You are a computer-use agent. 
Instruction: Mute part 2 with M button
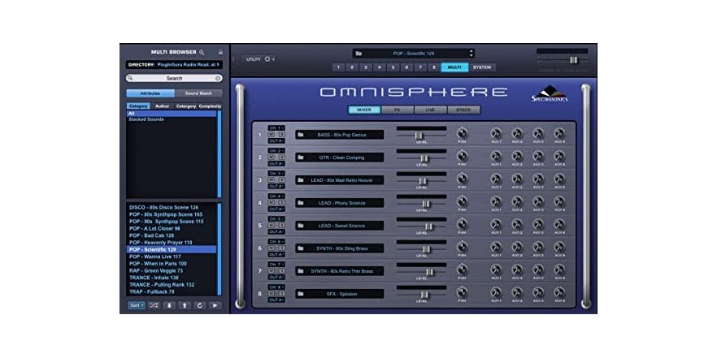(x=272, y=157)
